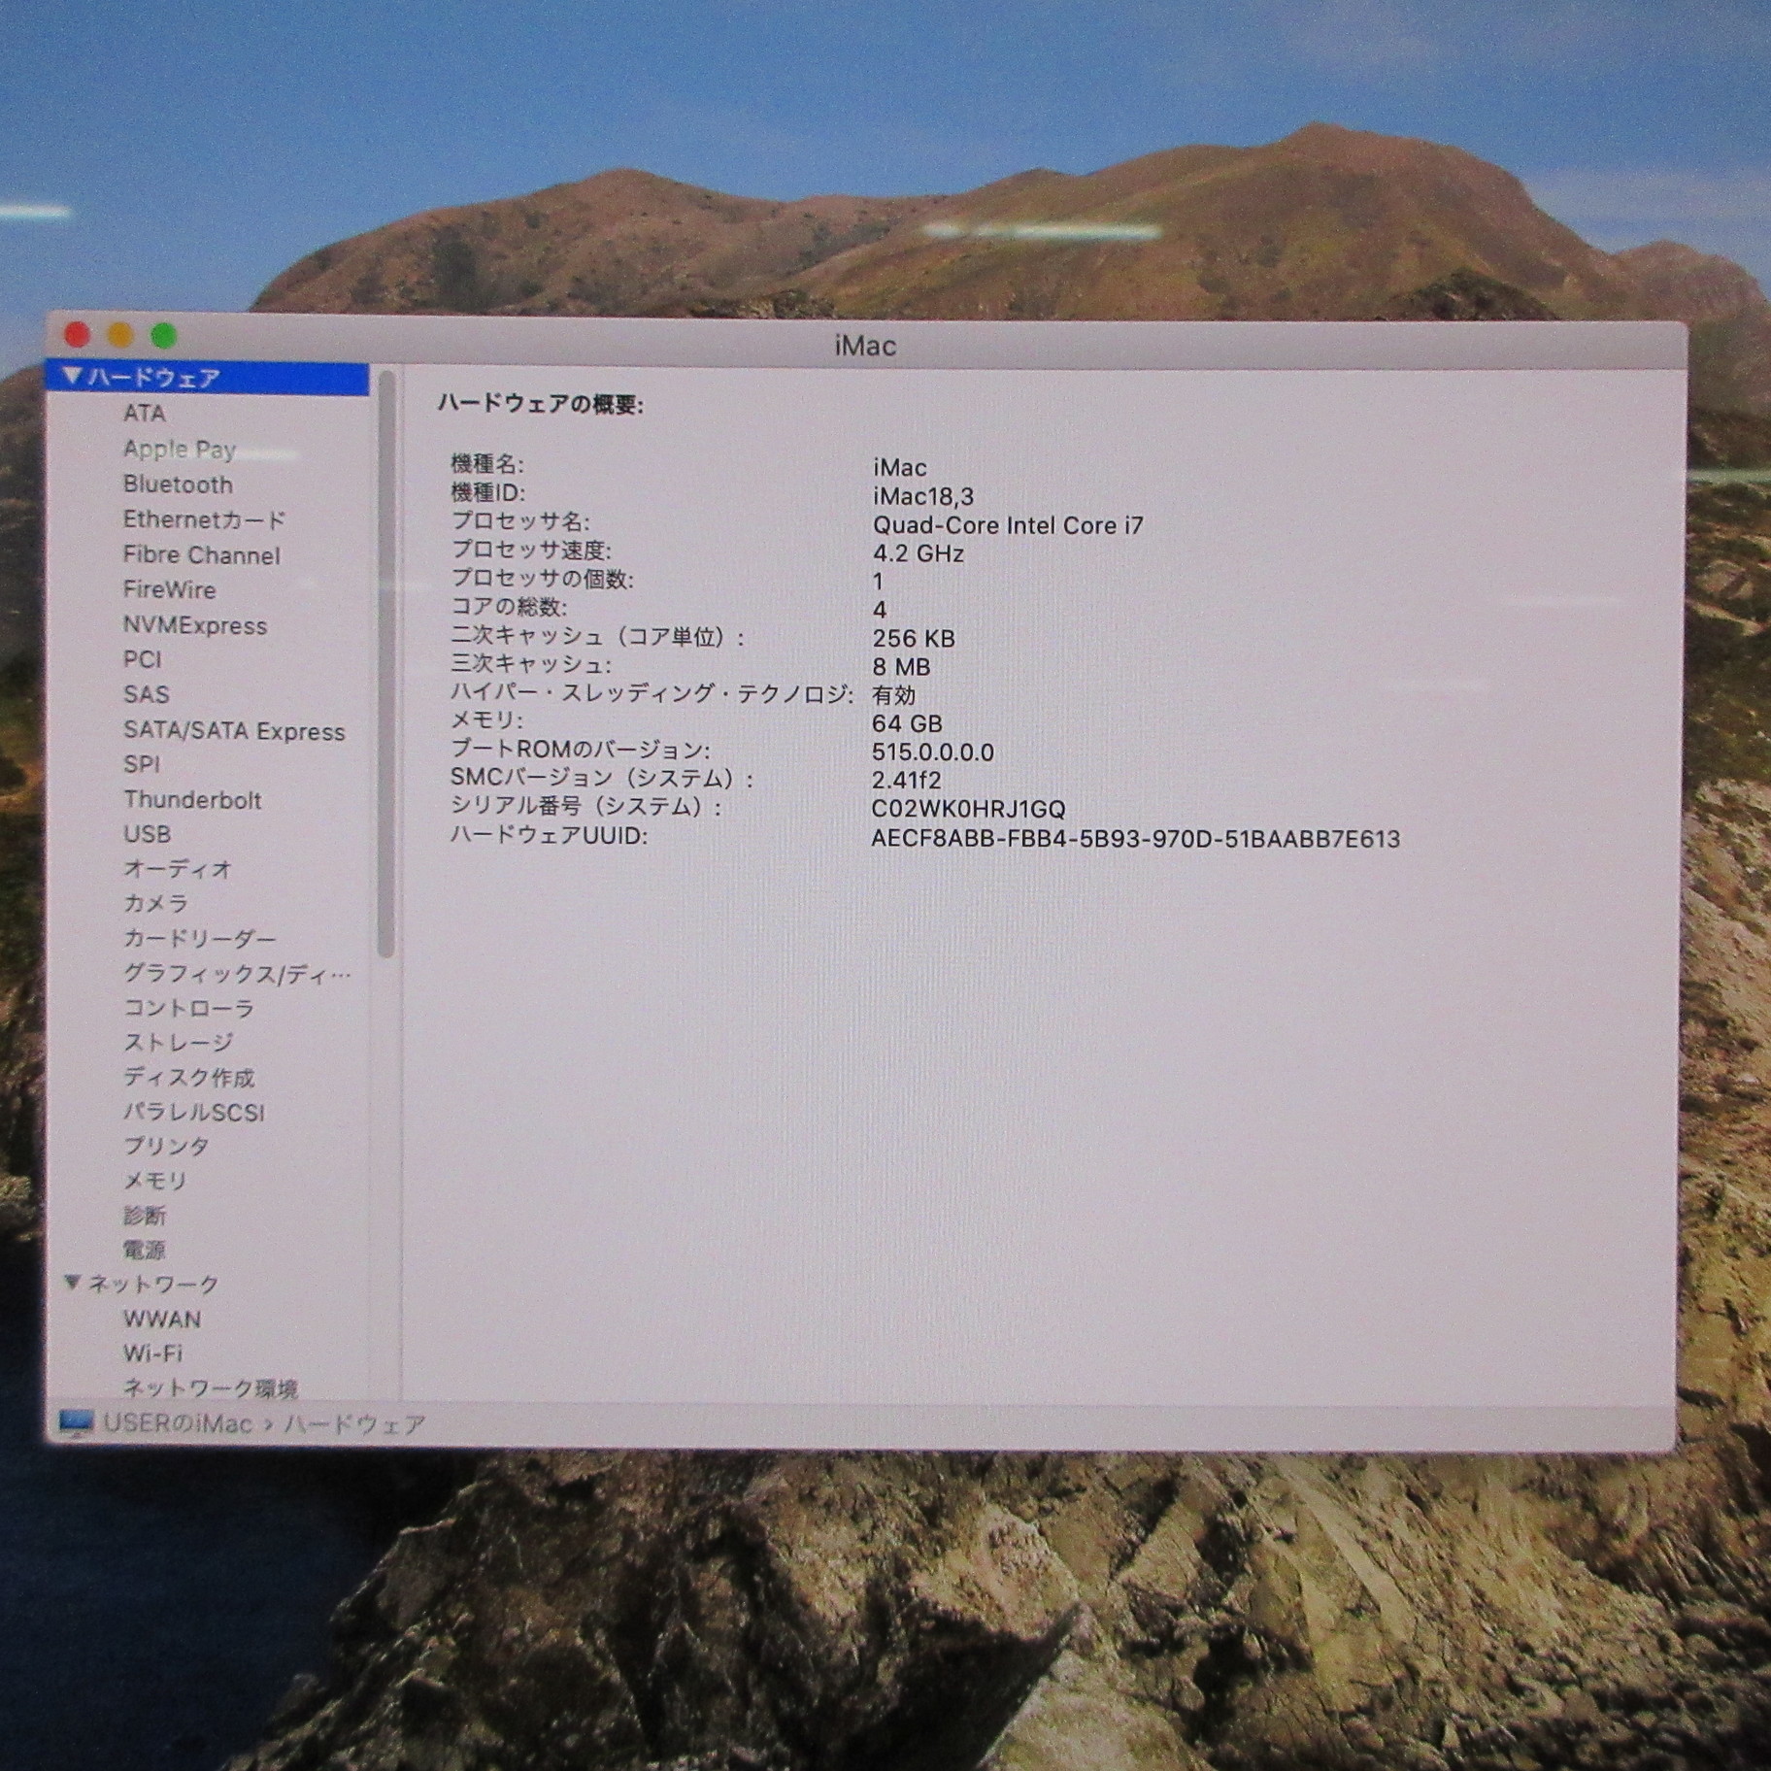Screen dimensions: 1771x1771
Task: Click ハードウェア in the bottom path bar
Action: (354, 1424)
